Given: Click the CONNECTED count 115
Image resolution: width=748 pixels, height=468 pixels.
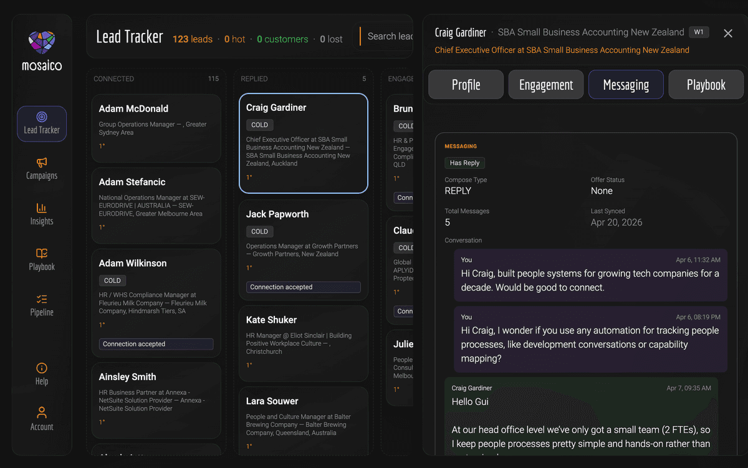Looking at the screenshot, I should [x=213, y=79].
